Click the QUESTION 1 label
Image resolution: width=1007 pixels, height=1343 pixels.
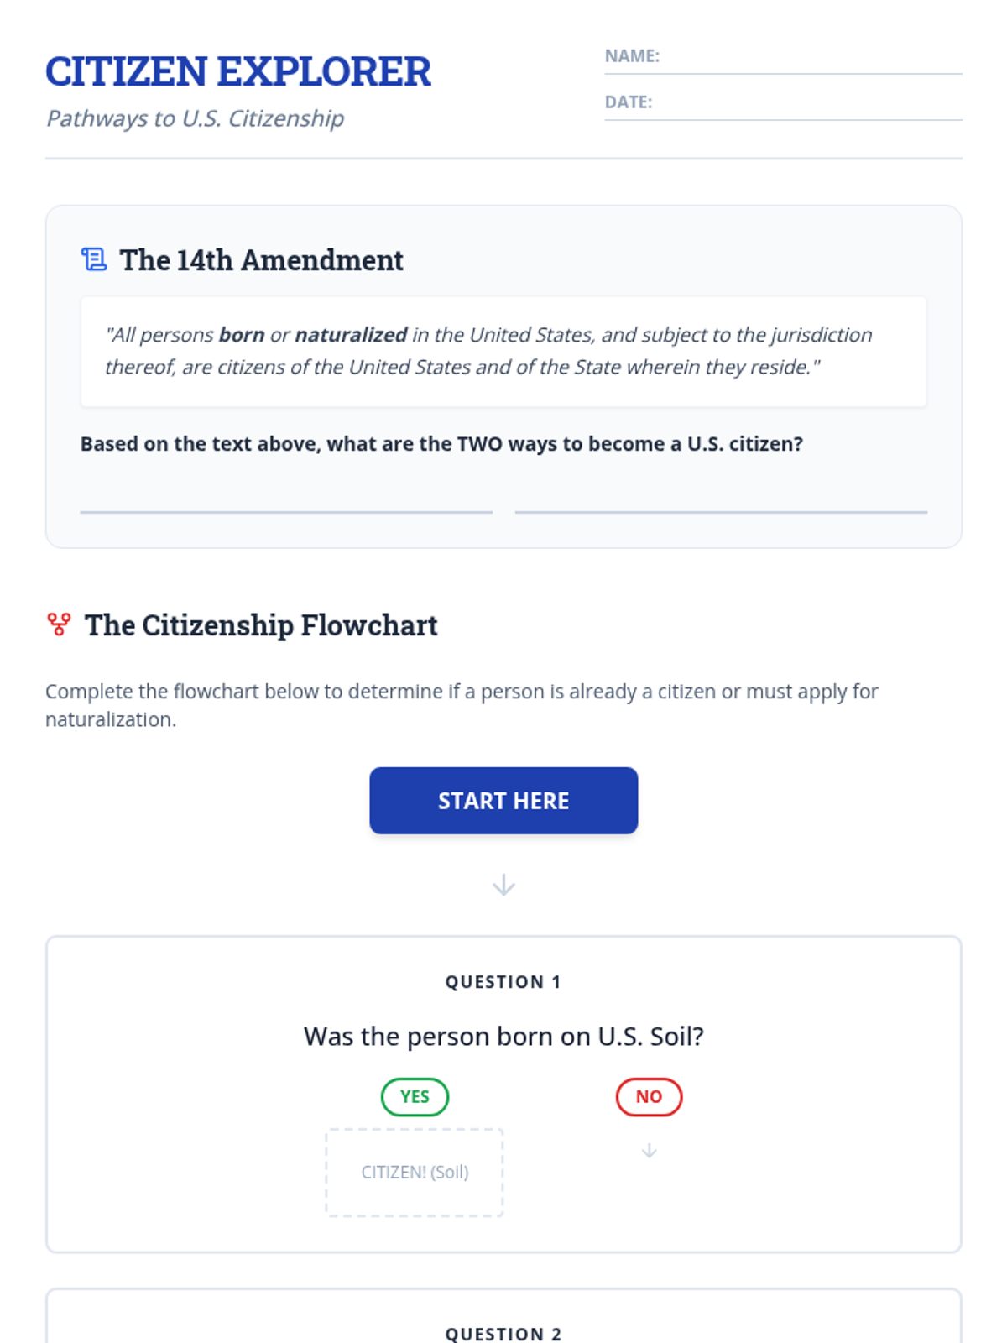[503, 982]
